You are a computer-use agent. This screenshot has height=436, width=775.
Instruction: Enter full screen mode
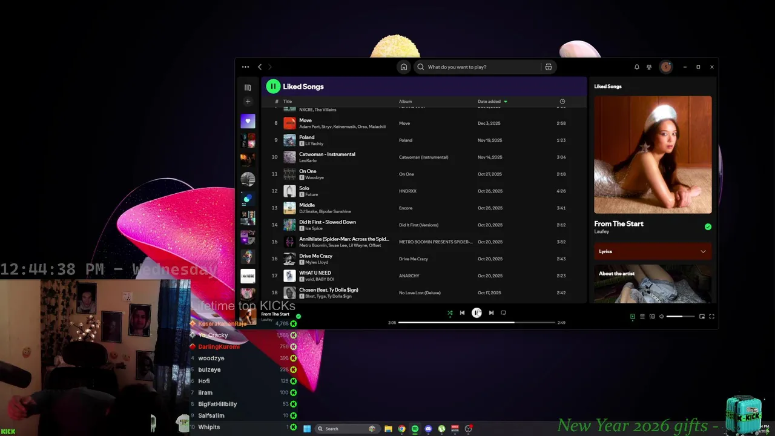tap(711, 317)
